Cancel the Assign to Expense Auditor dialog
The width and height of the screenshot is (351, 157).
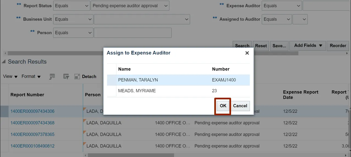point(240,106)
